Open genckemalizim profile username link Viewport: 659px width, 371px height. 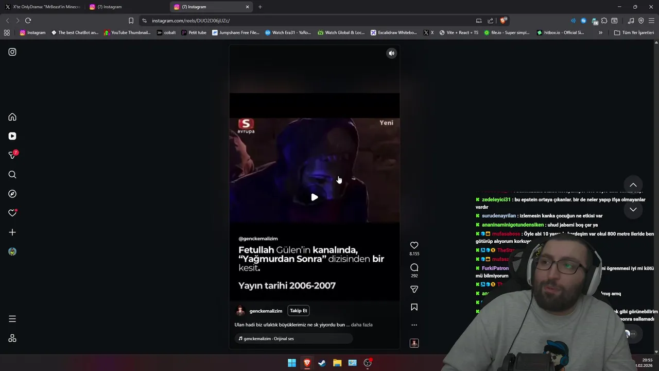coord(266,311)
